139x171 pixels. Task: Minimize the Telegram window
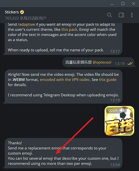point(112,3)
